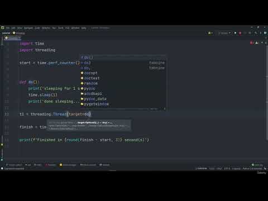Open the run configuration dropdown
The image size is (268, 201).
224,33
